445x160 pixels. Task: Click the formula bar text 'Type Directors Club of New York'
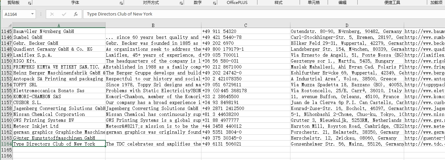tap(120, 14)
